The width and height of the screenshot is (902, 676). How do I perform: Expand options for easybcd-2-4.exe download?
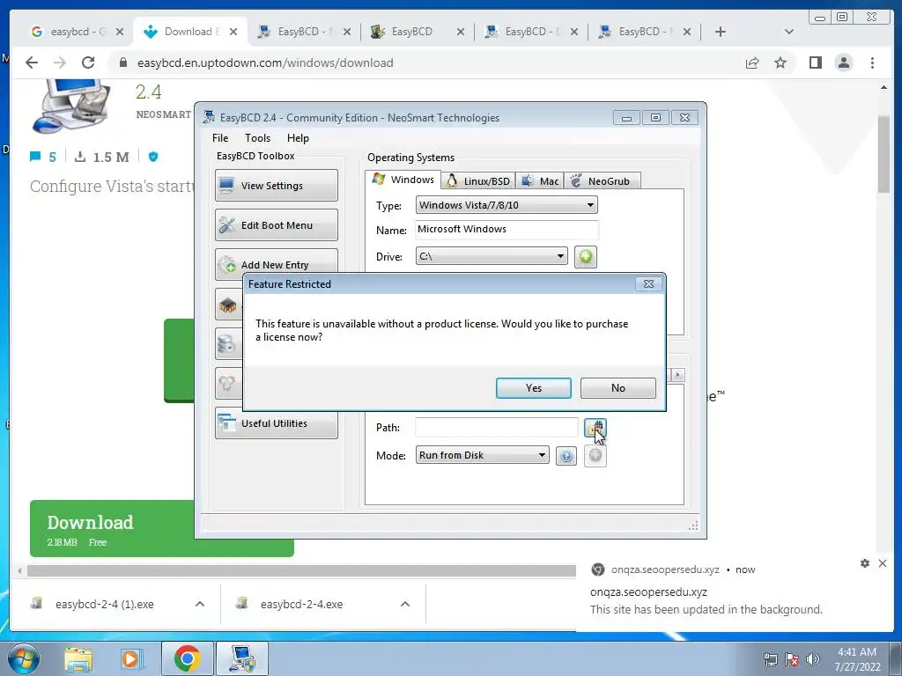[405, 604]
